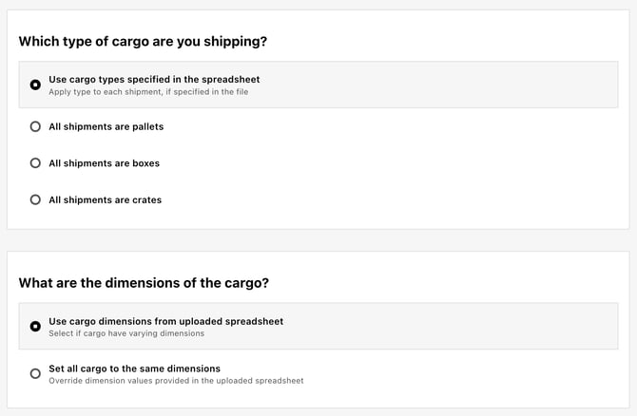Image resolution: width=637 pixels, height=416 pixels.
Task: Choose the crates radio circle
Action: coord(35,199)
